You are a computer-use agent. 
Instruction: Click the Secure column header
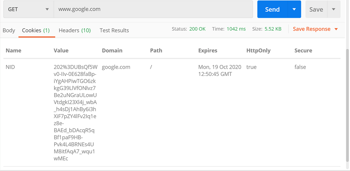coord(303,51)
